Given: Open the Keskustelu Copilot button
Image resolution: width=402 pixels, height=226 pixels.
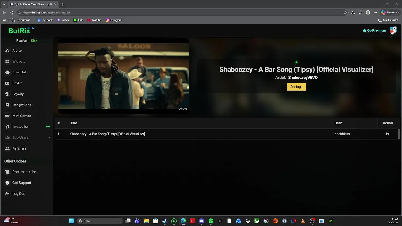Looking at the screenshot, I should pos(390,13).
